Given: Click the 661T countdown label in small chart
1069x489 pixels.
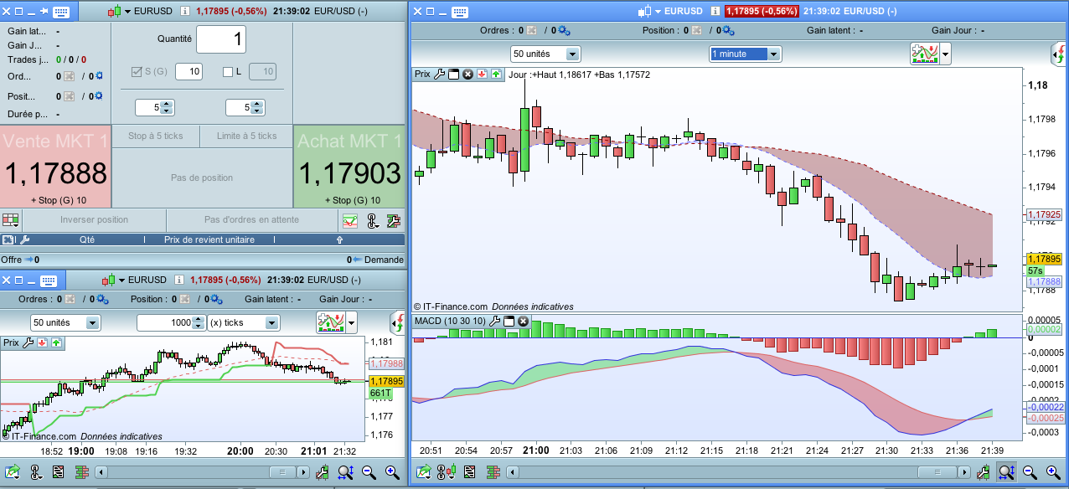Looking at the screenshot, I should pyautogui.click(x=380, y=393).
